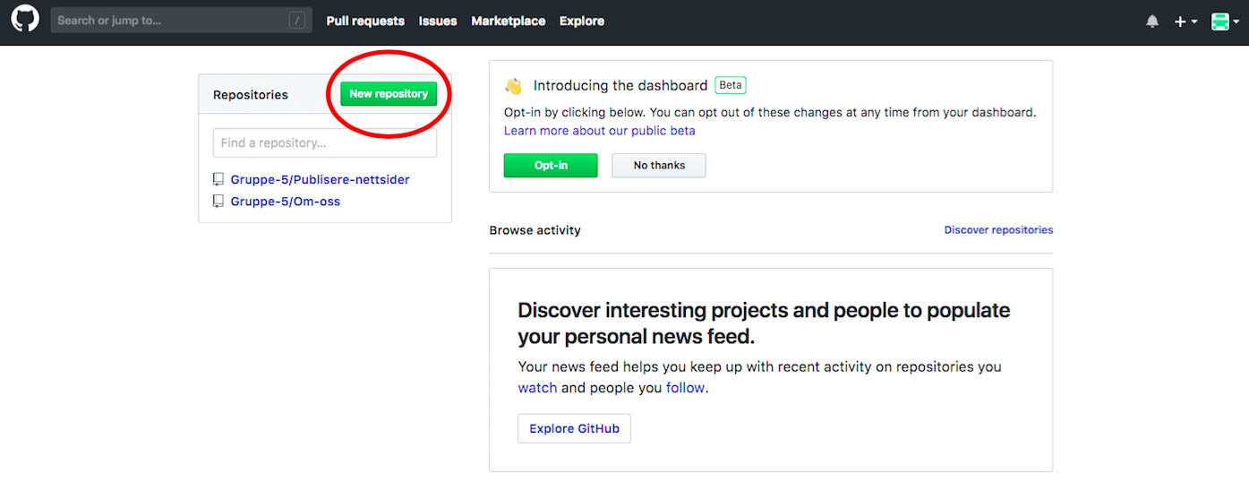Click the waving hand emoji icon
1249x482 pixels.
[513, 86]
